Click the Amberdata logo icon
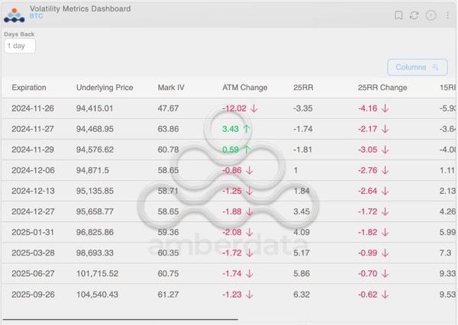458x325 pixels. coord(15,14)
